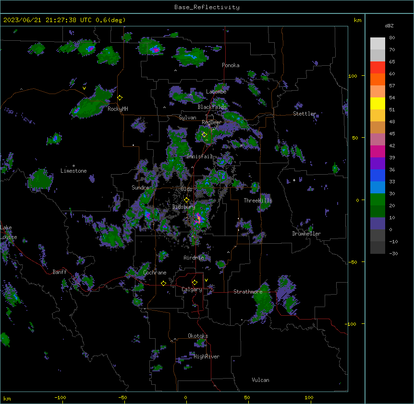The height and width of the screenshot is (404, 414).
Task: Click the Lacombe city label
Action: point(216,92)
